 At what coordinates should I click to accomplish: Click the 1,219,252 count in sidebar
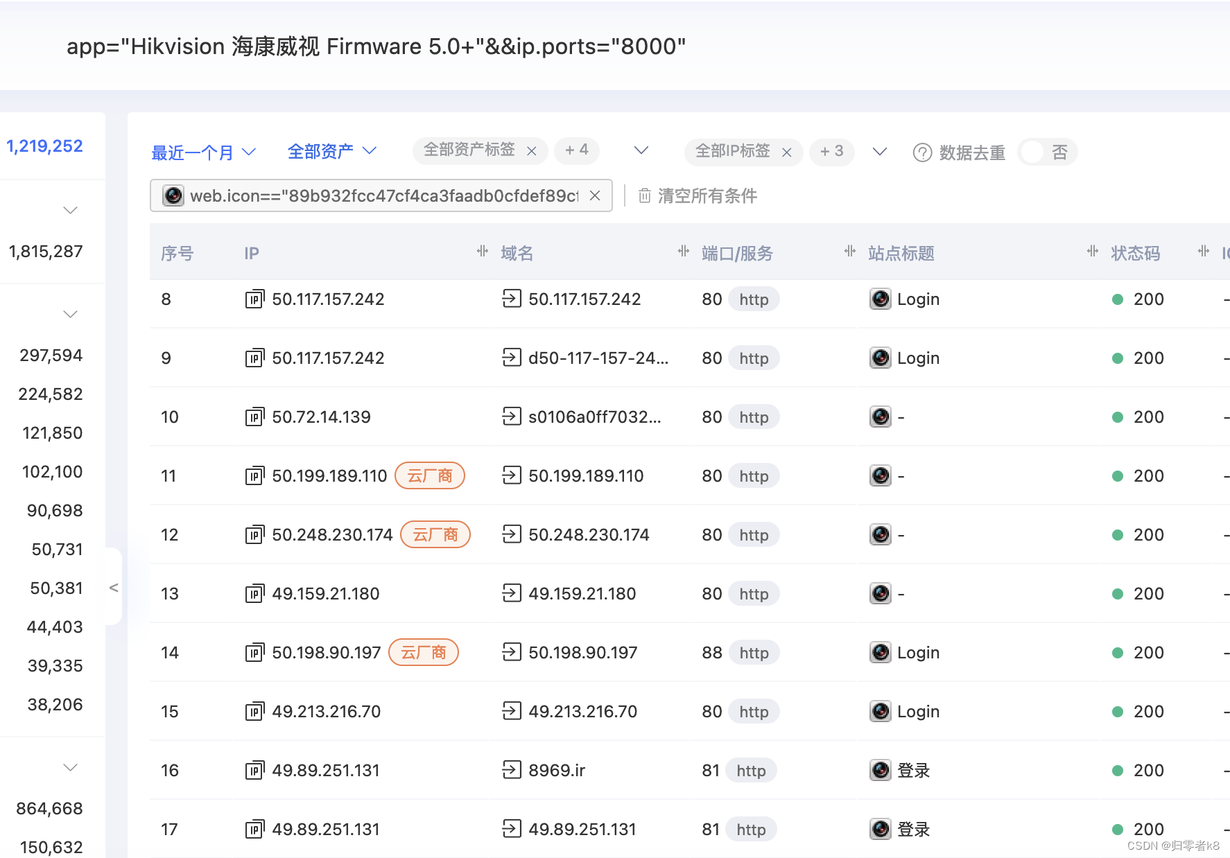point(45,146)
